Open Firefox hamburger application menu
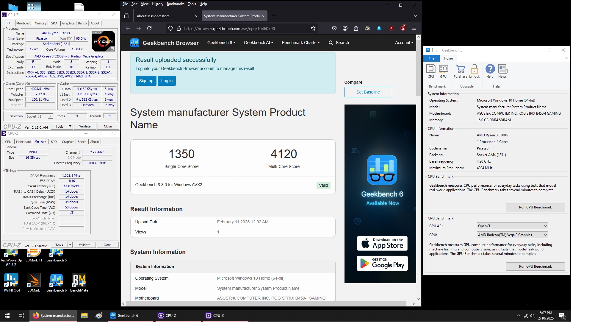595x335 pixels. tap(414, 28)
